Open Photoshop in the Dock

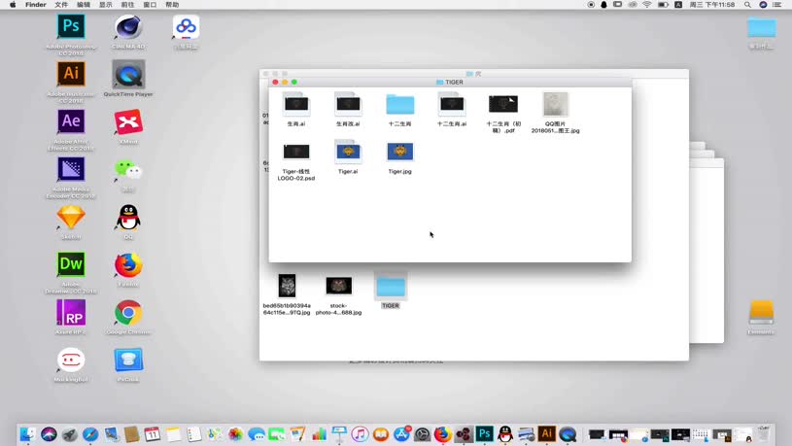[x=484, y=434]
